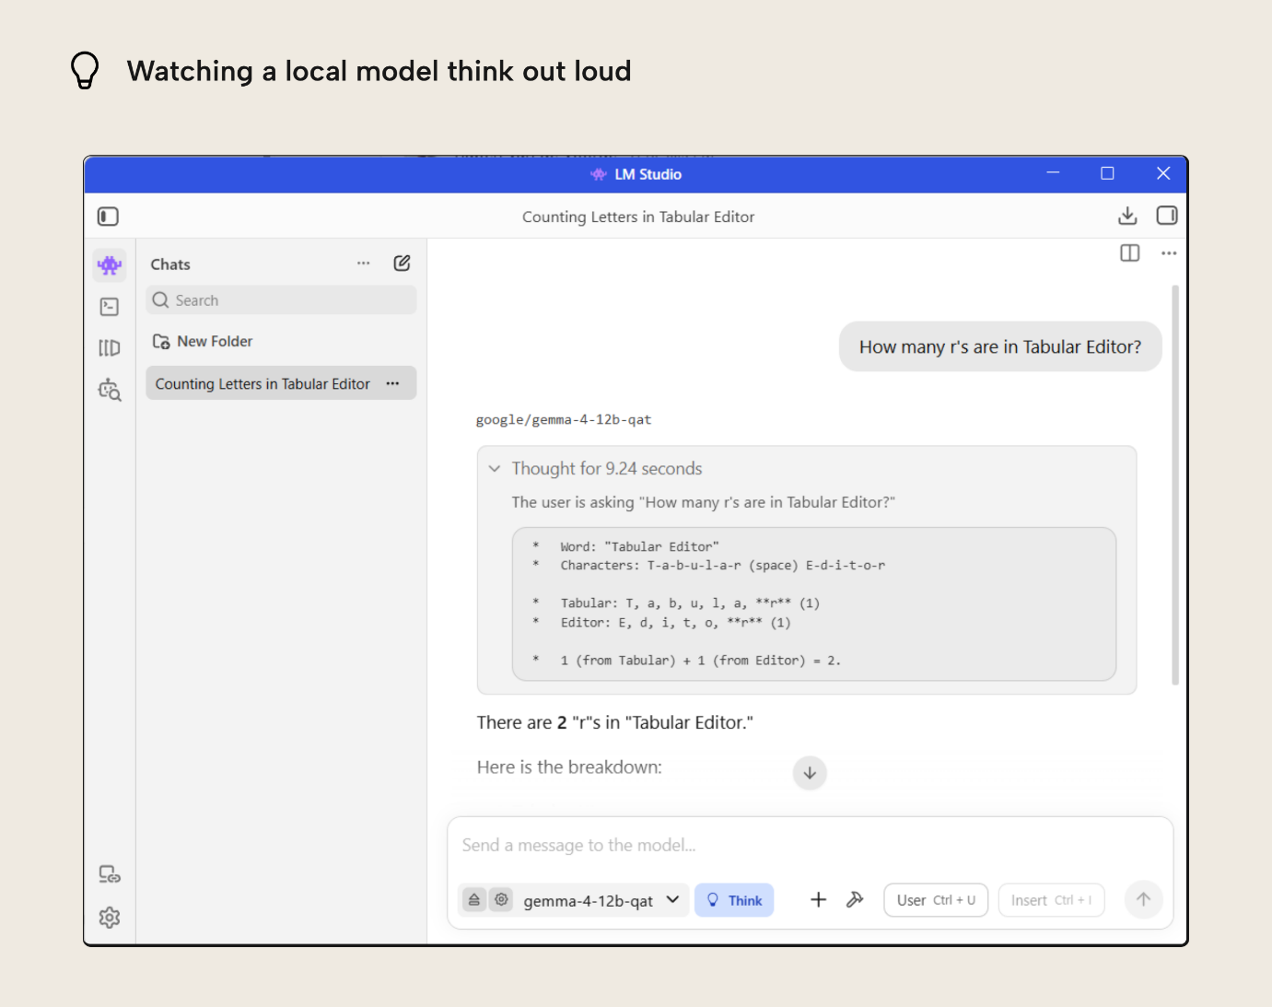The image size is (1272, 1007).
Task: Click the chat vertical scrollbar
Action: (x=1175, y=485)
